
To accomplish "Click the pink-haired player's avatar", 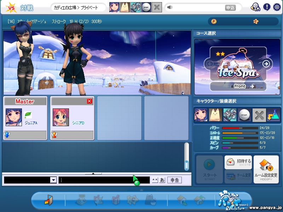I will click(60, 117).
